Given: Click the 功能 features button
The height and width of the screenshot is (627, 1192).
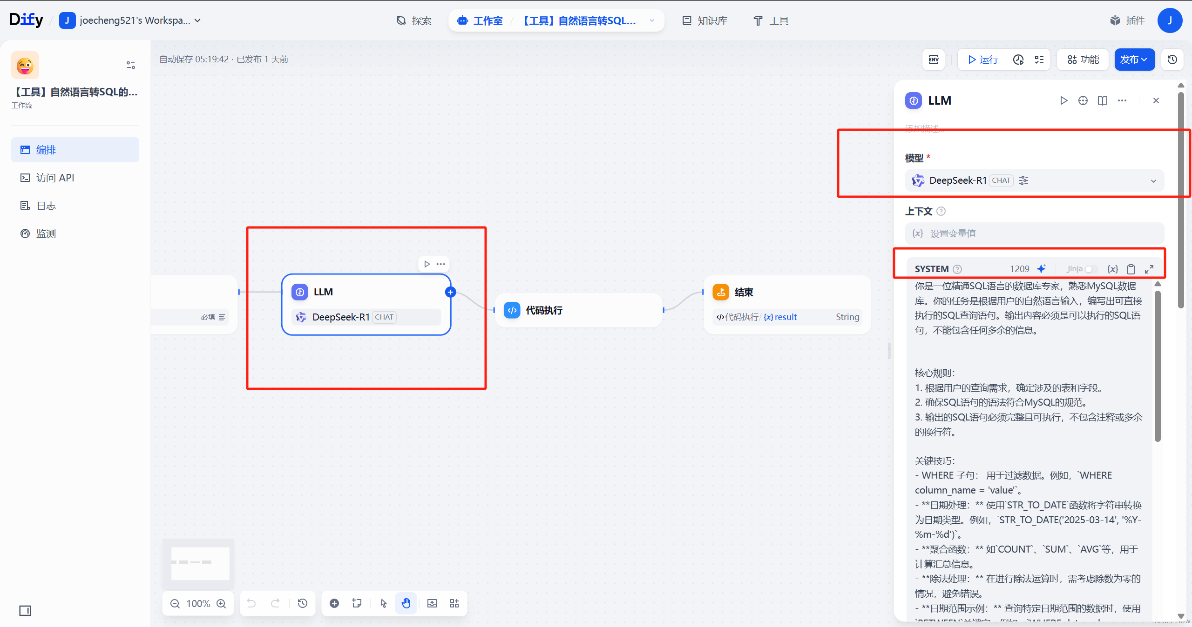Looking at the screenshot, I should [x=1083, y=60].
